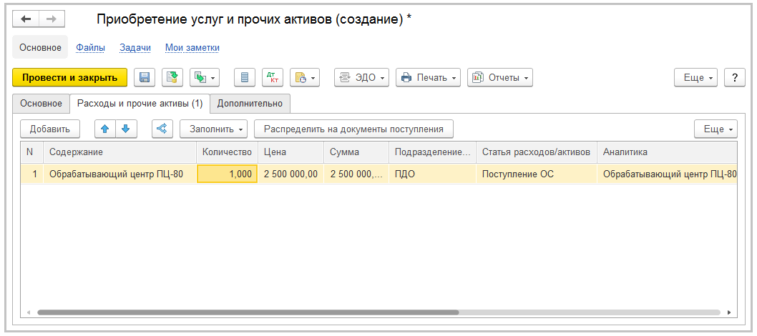The width and height of the screenshot is (757, 336).
Task: Show Дт/Кт postings icon
Action: click(273, 77)
